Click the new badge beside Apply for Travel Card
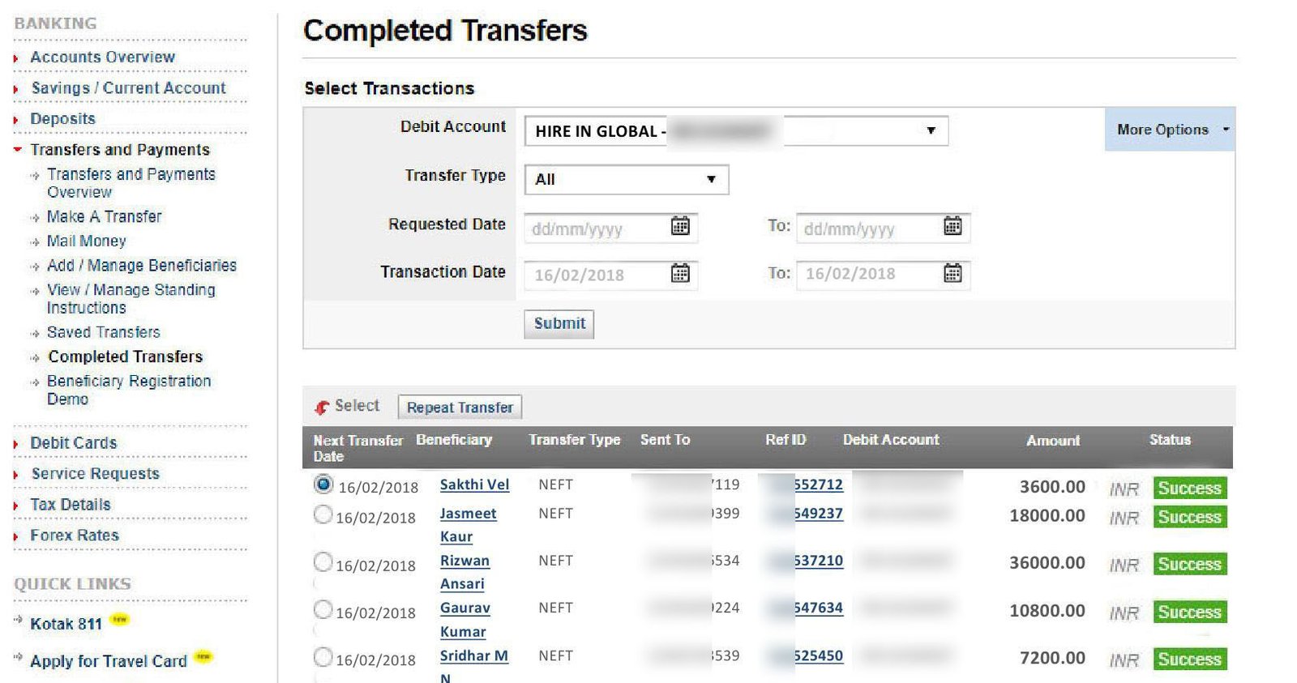 [x=203, y=657]
